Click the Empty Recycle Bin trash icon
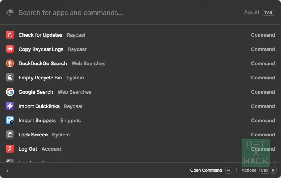 [10, 78]
